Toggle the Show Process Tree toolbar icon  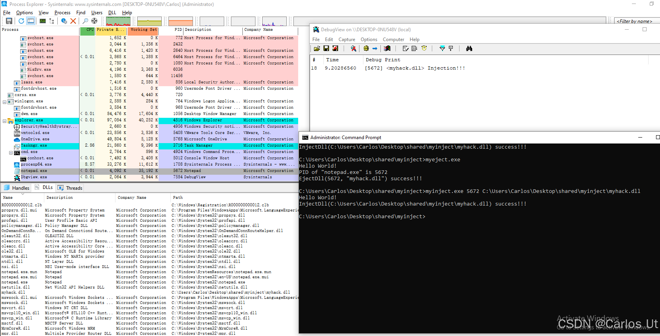coord(51,21)
